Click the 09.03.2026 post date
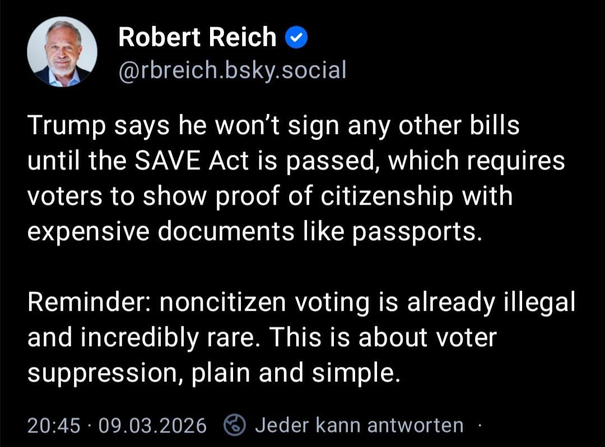Viewport: 605px width, 447px height. point(152,426)
